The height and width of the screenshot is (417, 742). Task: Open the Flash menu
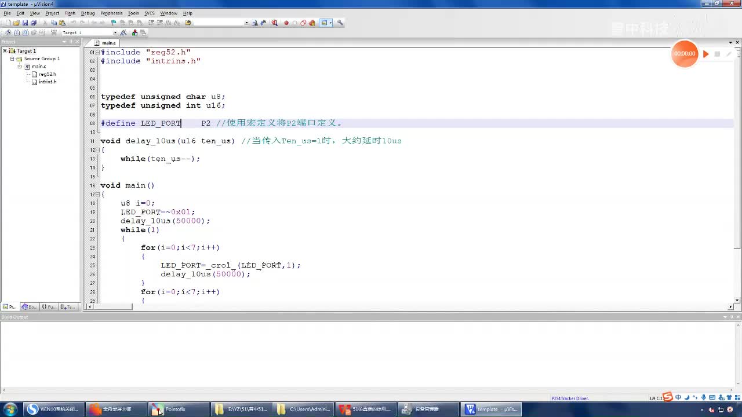click(x=70, y=13)
